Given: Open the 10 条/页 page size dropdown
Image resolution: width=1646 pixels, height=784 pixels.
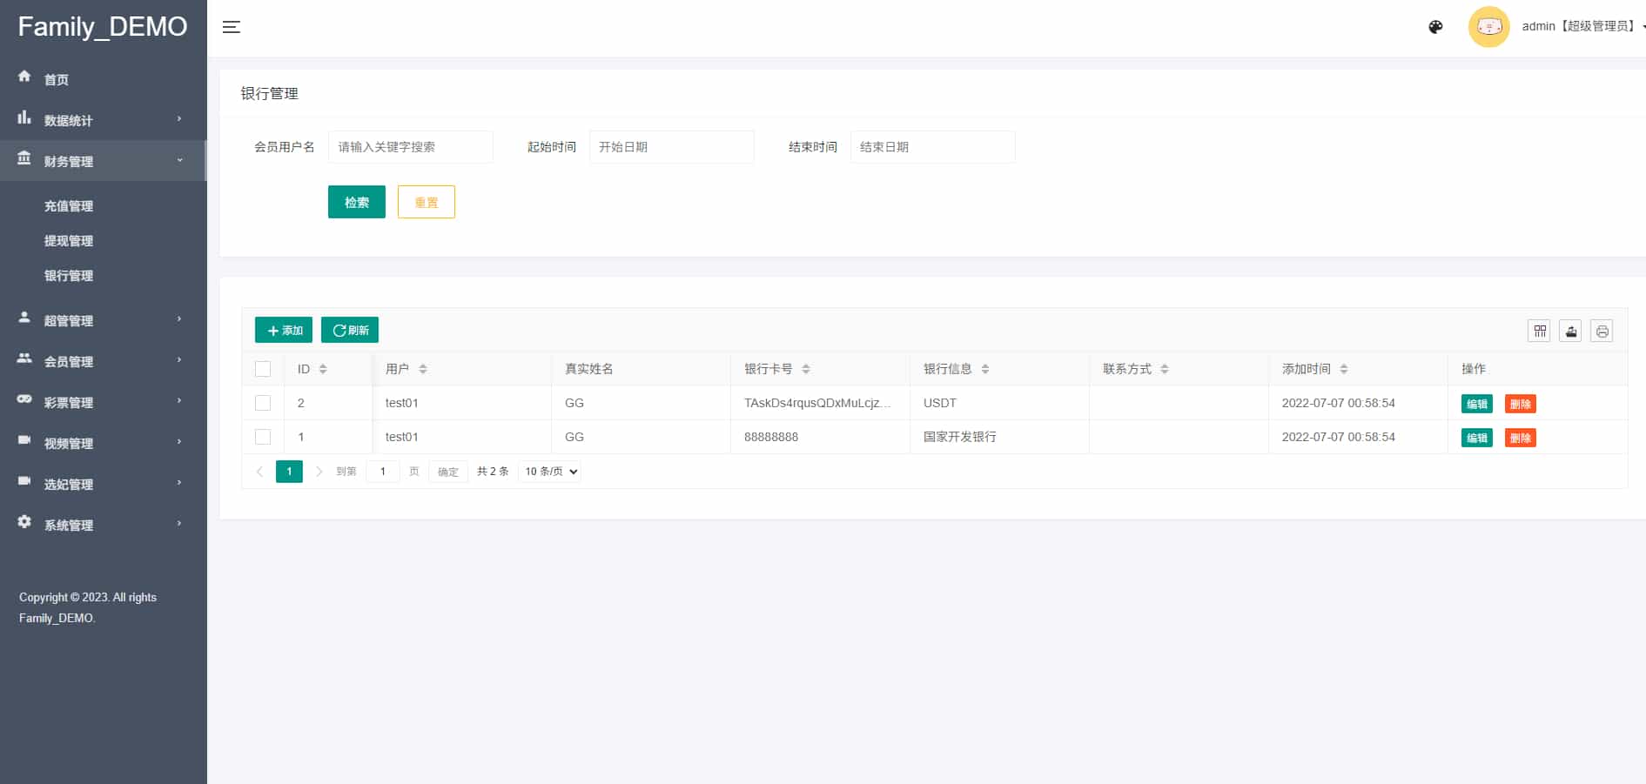Looking at the screenshot, I should 550,472.
